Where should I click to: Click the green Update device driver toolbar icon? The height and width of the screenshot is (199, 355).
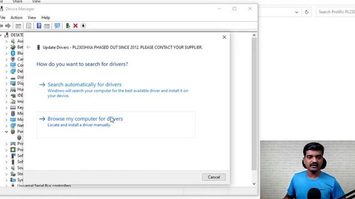[x=68, y=26]
